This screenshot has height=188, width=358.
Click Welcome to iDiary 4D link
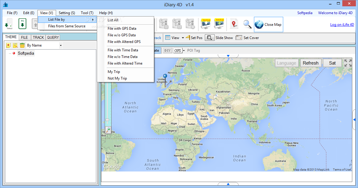(335, 13)
